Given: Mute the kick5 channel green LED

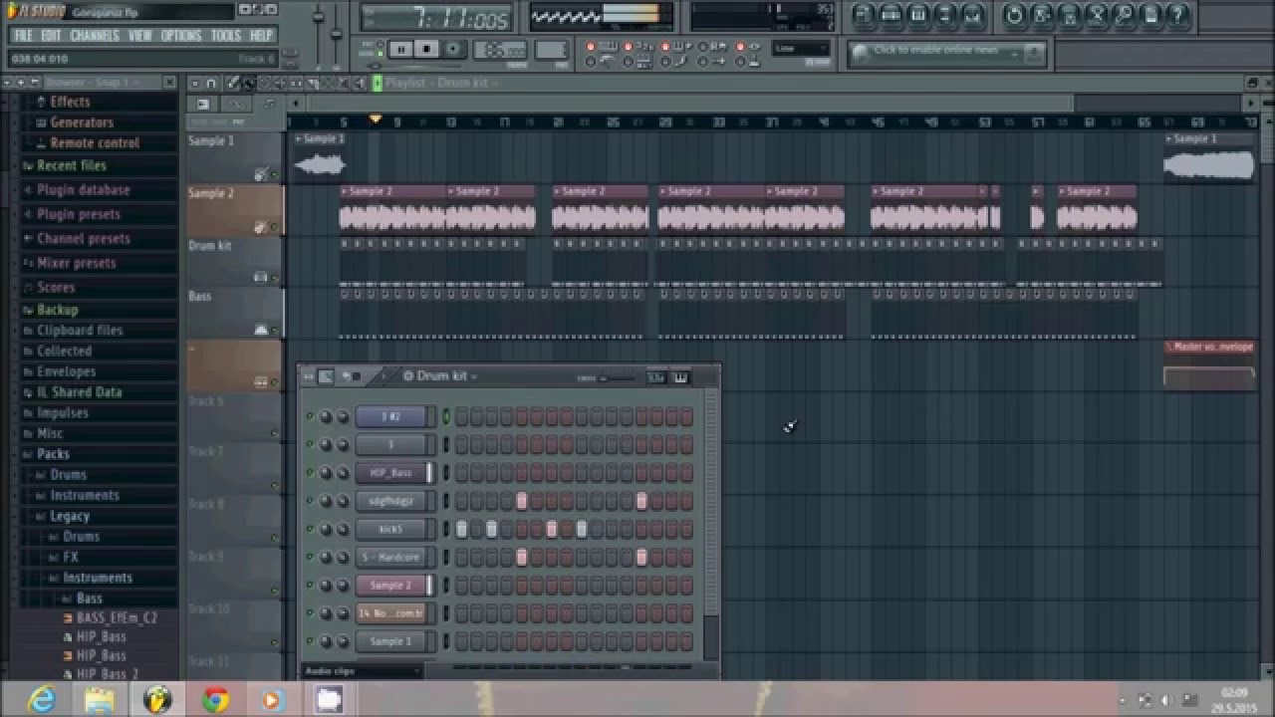Looking at the screenshot, I should (310, 529).
